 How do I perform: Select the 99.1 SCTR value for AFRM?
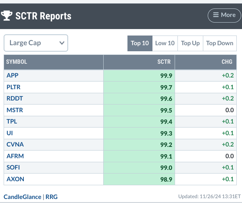click(x=166, y=156)
